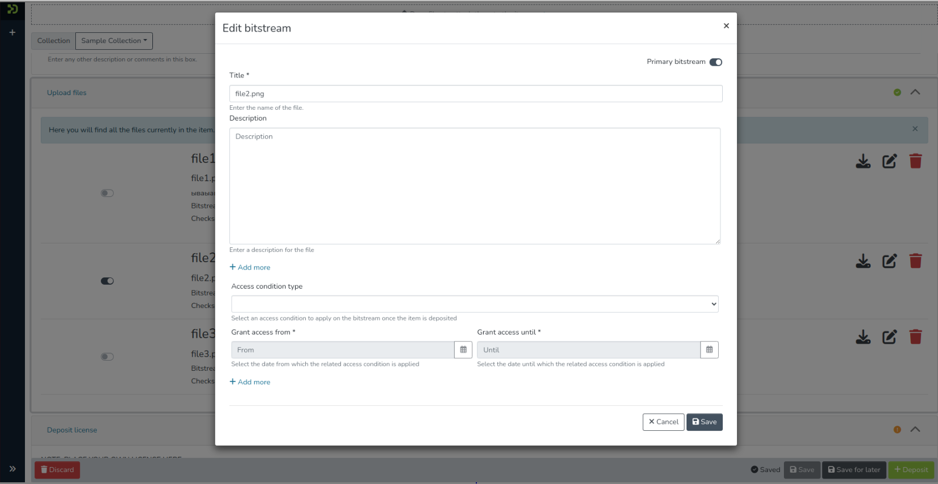Viewport: 938px width, 484px height.
Task: Open the Grant access until calendar picker
Action: tap(709, 350)
